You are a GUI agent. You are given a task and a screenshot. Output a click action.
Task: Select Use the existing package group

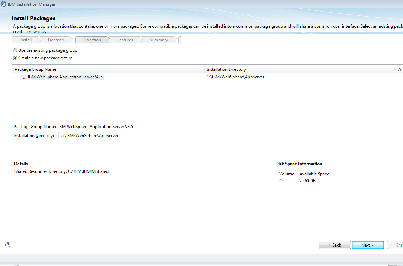tap(45, 50)
